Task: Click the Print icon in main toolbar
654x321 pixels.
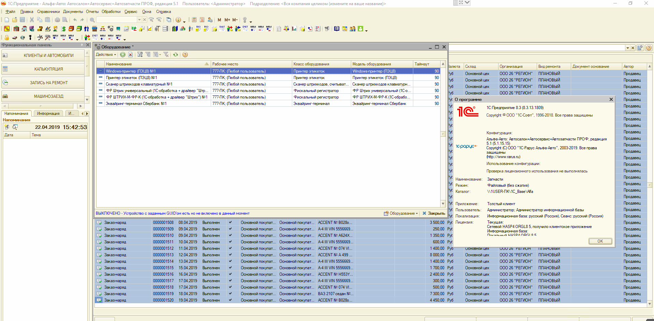Action: click(57, 20)
